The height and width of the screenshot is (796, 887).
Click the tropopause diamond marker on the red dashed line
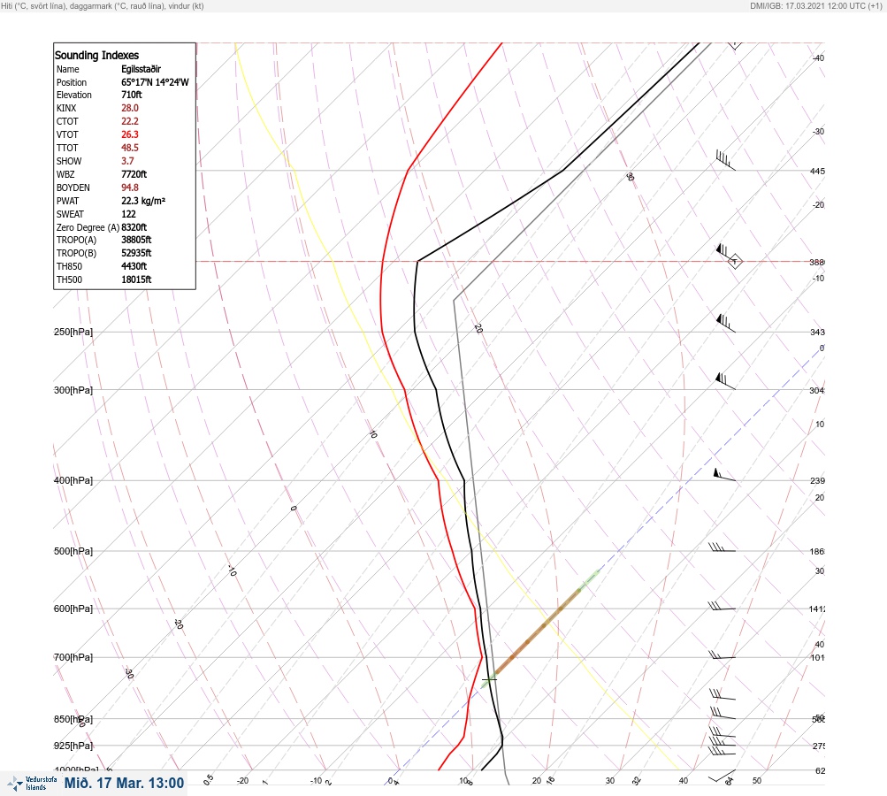click(x=735, y=262)
